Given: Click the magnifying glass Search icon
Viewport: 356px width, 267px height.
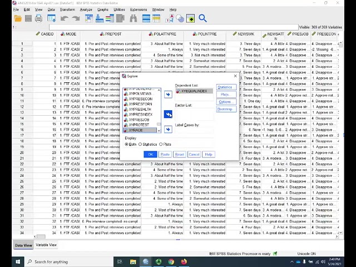Looking at the screenshot, I should [202, 18].
